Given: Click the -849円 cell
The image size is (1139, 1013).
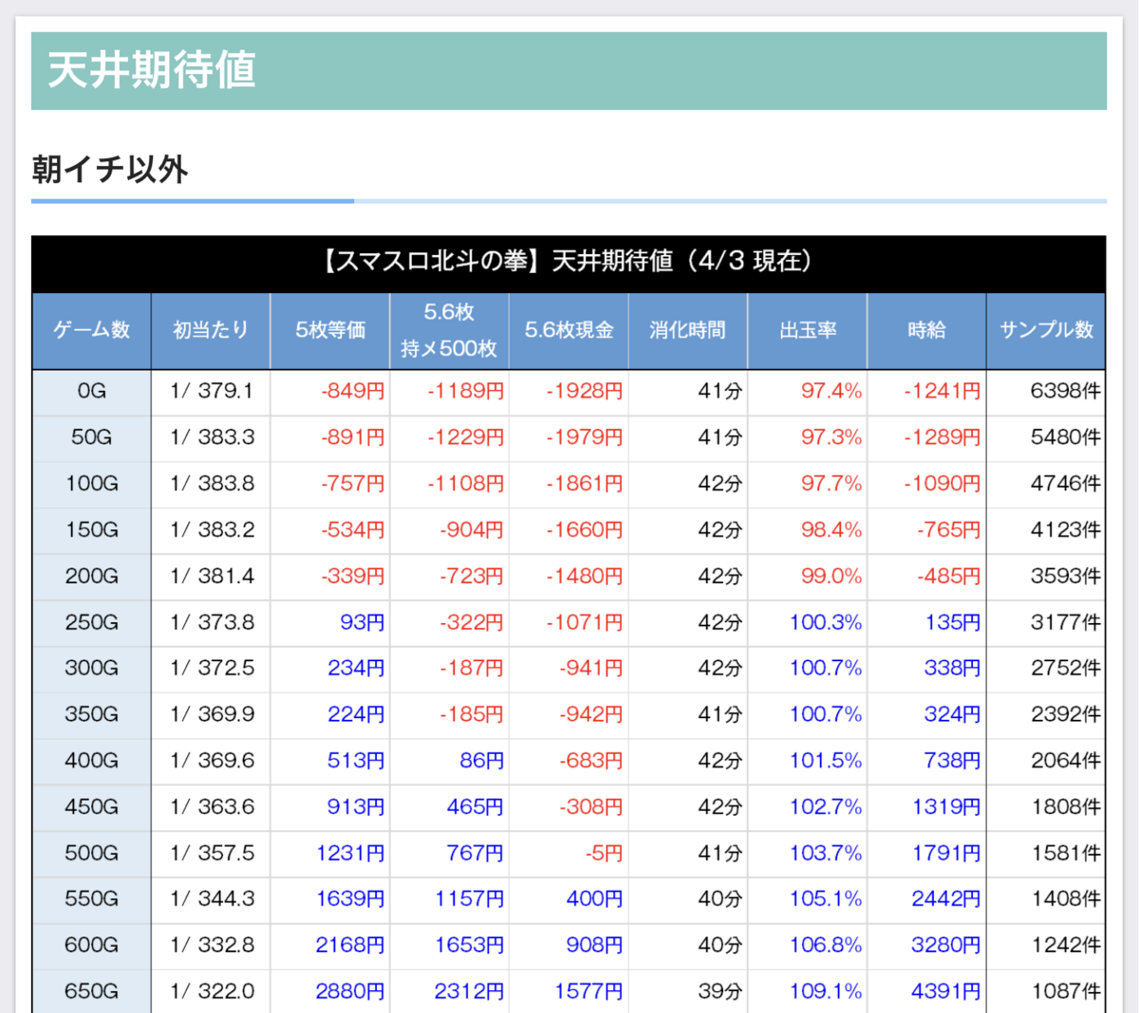Looking at the screenshot, I should click(x=330, y=392).
